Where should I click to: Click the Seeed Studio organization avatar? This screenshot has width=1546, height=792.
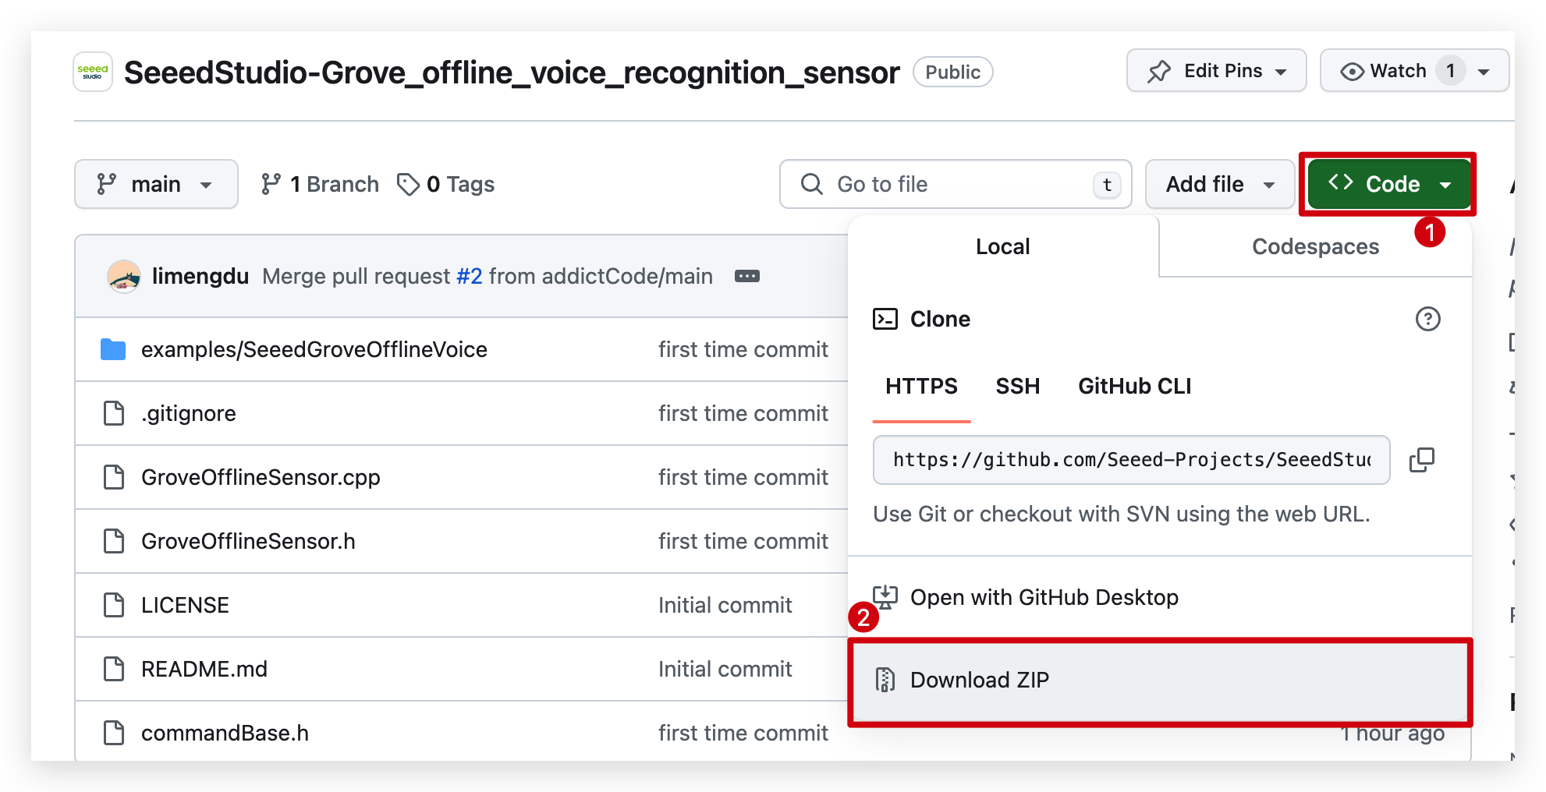pos(93,72)
